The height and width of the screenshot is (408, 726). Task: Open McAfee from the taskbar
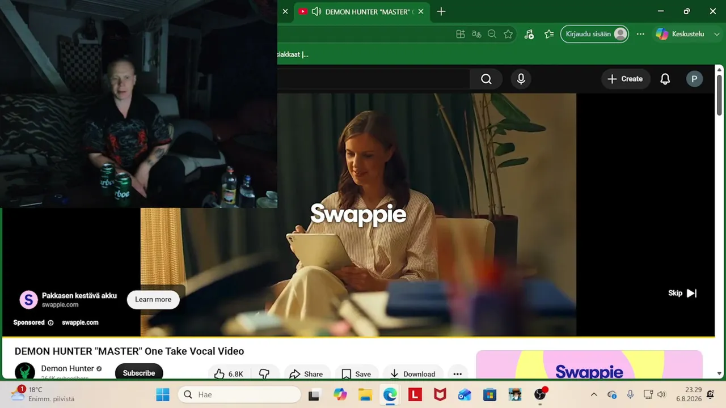440,394
